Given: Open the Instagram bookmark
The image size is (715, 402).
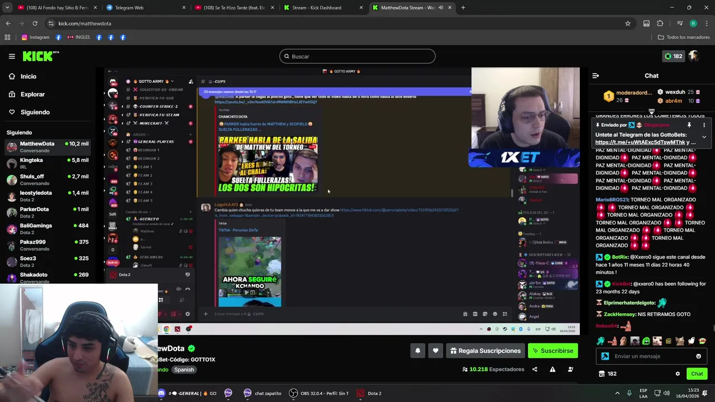Looking at the screenshot, I should click(x=35, y=37).
